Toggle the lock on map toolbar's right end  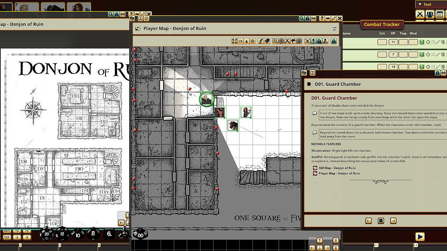(x=334, y=41)
